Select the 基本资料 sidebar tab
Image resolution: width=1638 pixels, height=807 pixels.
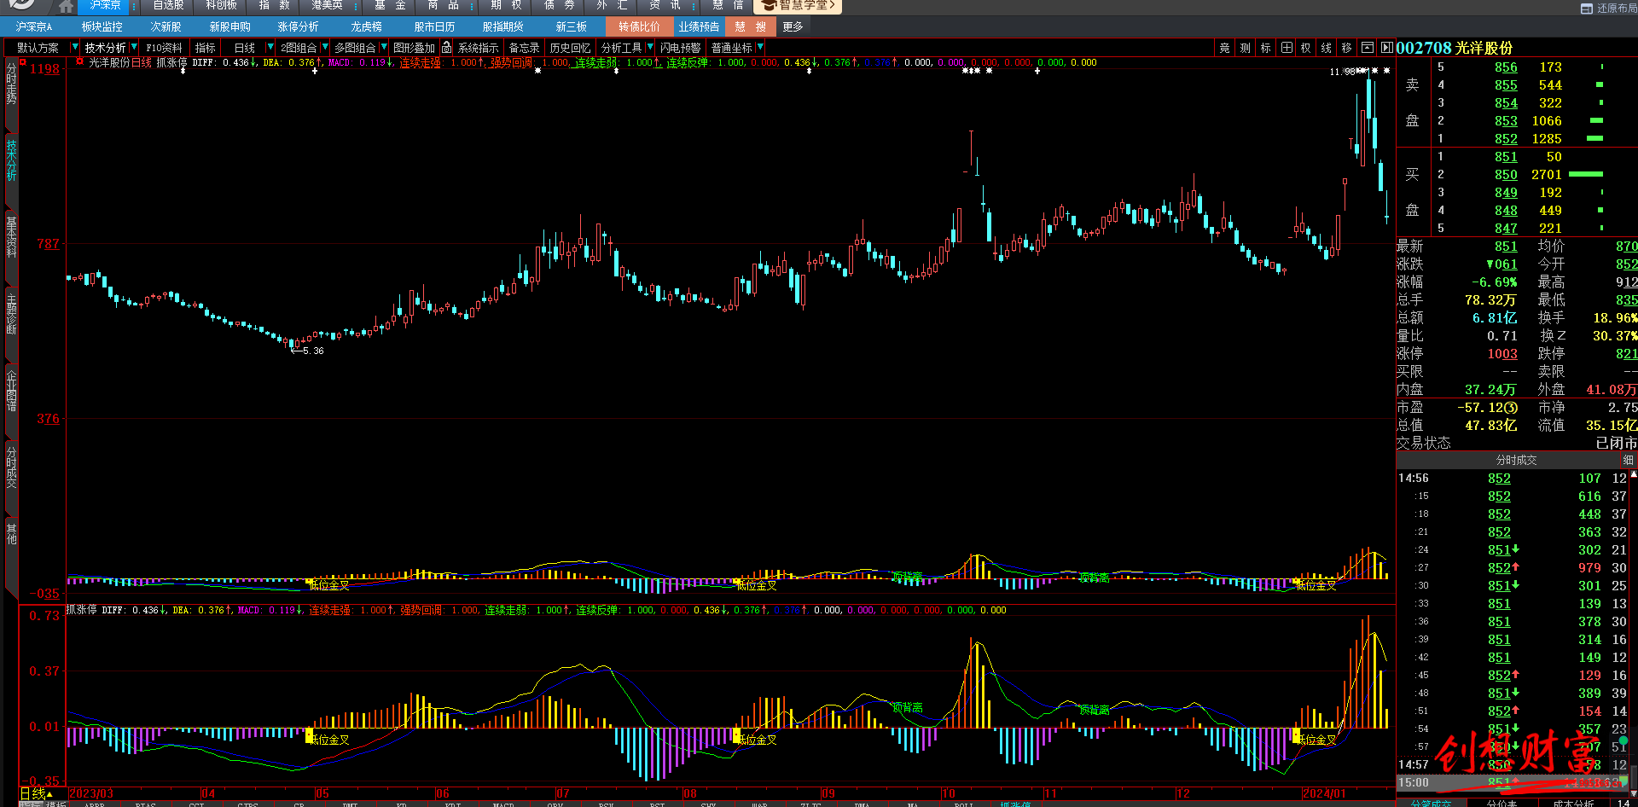(11, 237)
